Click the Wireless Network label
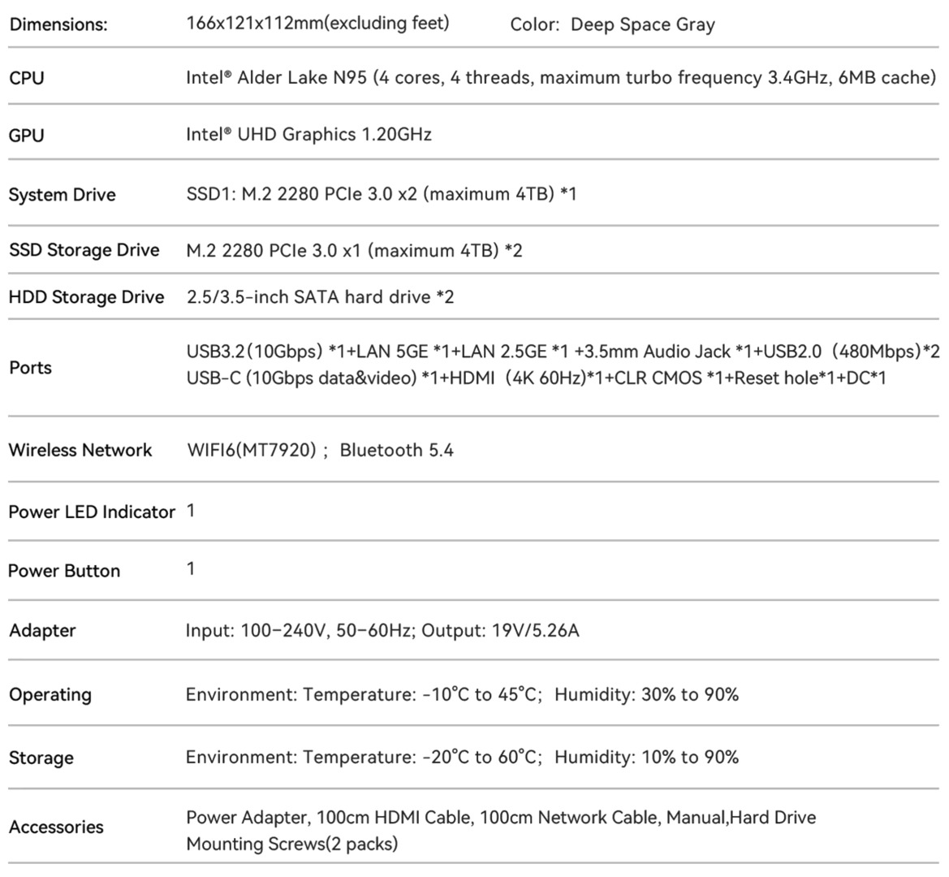The height and width of the screenshot is (877, 949). point(80,450)
